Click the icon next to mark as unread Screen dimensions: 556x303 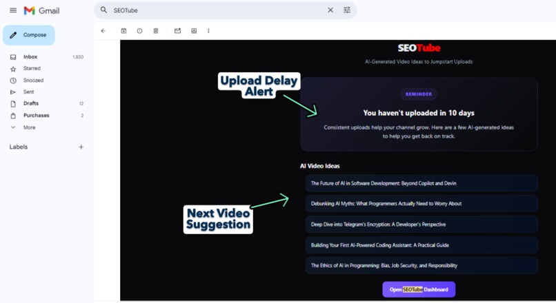pos(194,31)
